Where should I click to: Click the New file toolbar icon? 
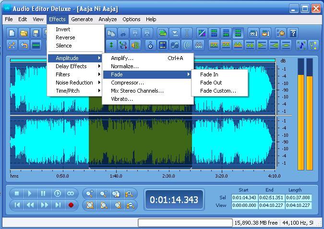point(12,33)
